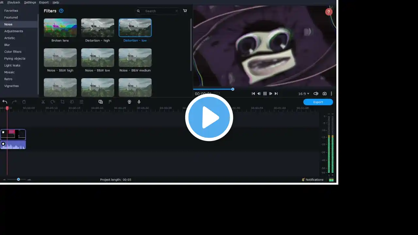Select the Blur filter category

click(x=7, y=45)
